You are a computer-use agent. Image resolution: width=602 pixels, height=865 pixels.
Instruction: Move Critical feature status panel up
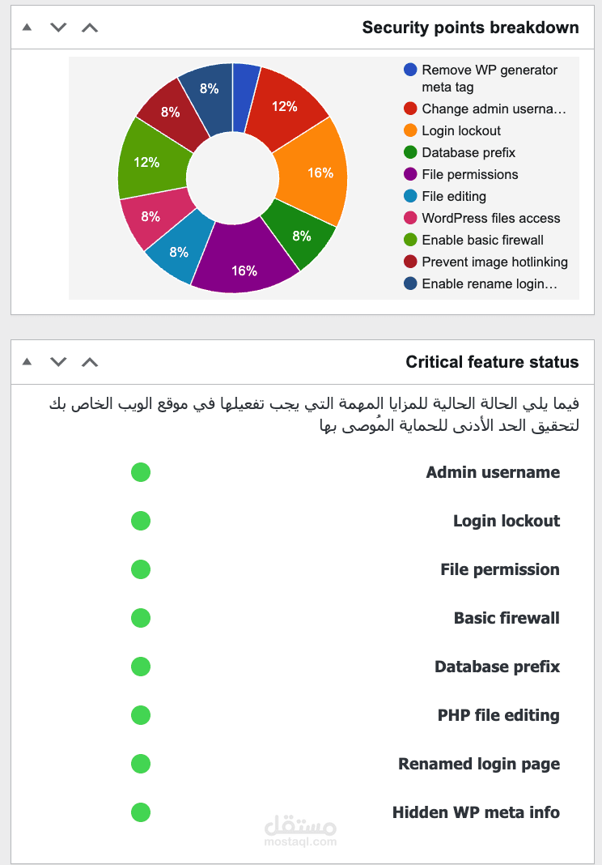(x=90, y=362)
